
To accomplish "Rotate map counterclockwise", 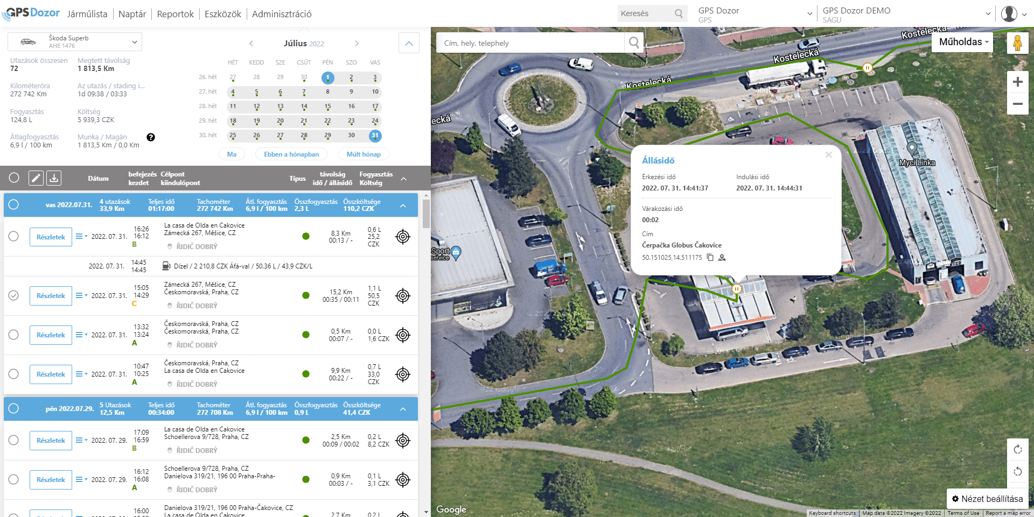I will (x=1017, y=472).
